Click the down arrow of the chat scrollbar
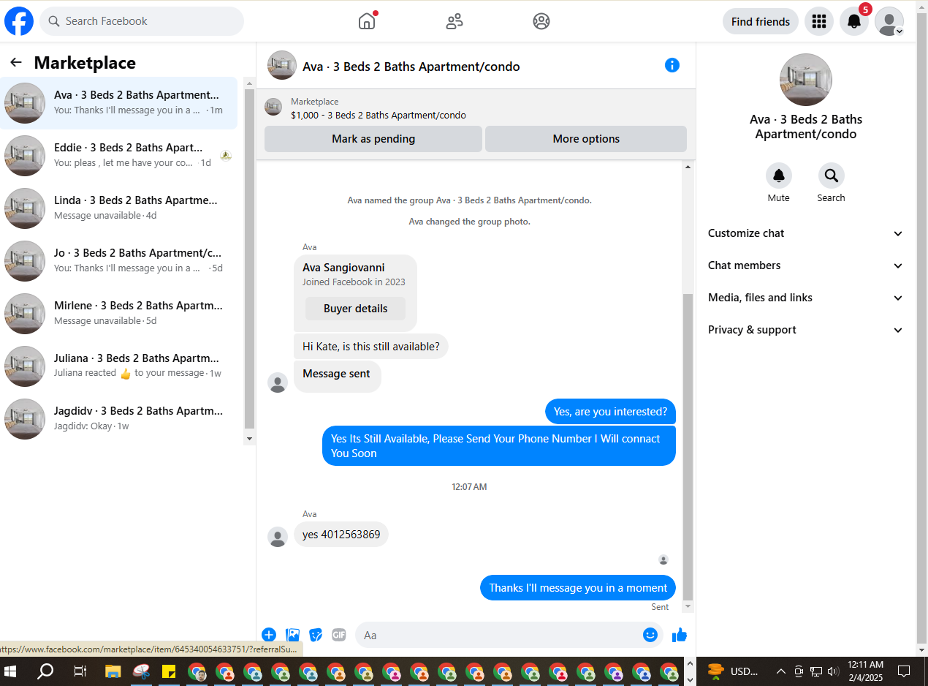Screen dimensions: 928x686 click(x=688, y=606)
